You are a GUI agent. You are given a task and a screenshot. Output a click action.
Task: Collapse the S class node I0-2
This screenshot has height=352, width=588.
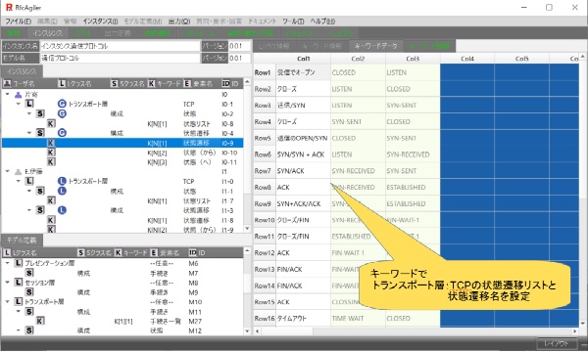(29, 113)
